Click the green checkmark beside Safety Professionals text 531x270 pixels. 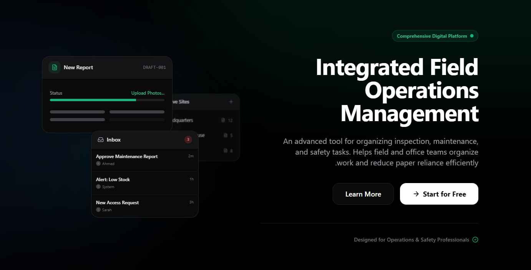[x=475, y=240]
